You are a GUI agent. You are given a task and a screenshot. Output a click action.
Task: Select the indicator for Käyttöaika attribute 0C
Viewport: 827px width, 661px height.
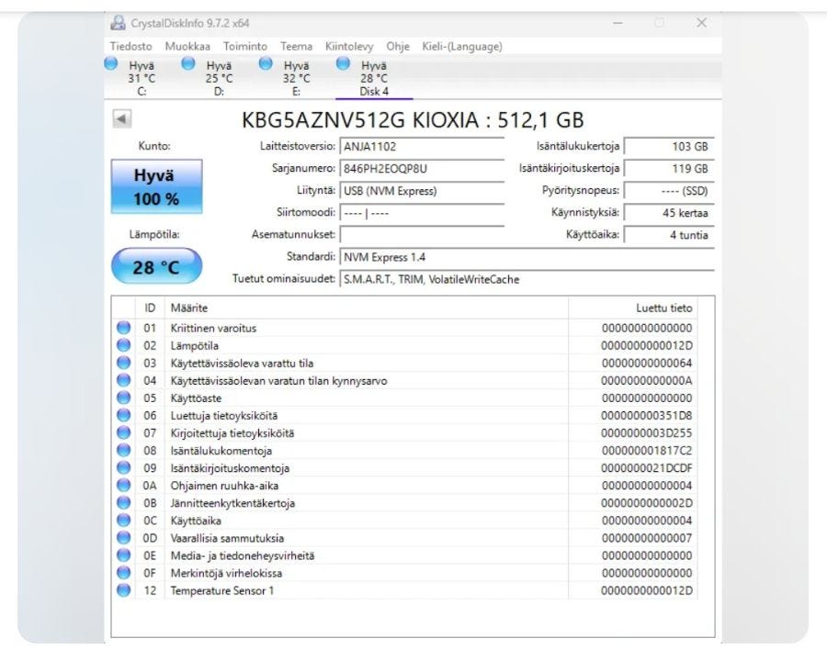pos(123,521)
